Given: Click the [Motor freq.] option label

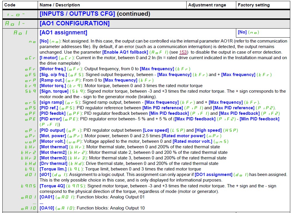Looking at the screenshot, I should click(x=53, y=69).
